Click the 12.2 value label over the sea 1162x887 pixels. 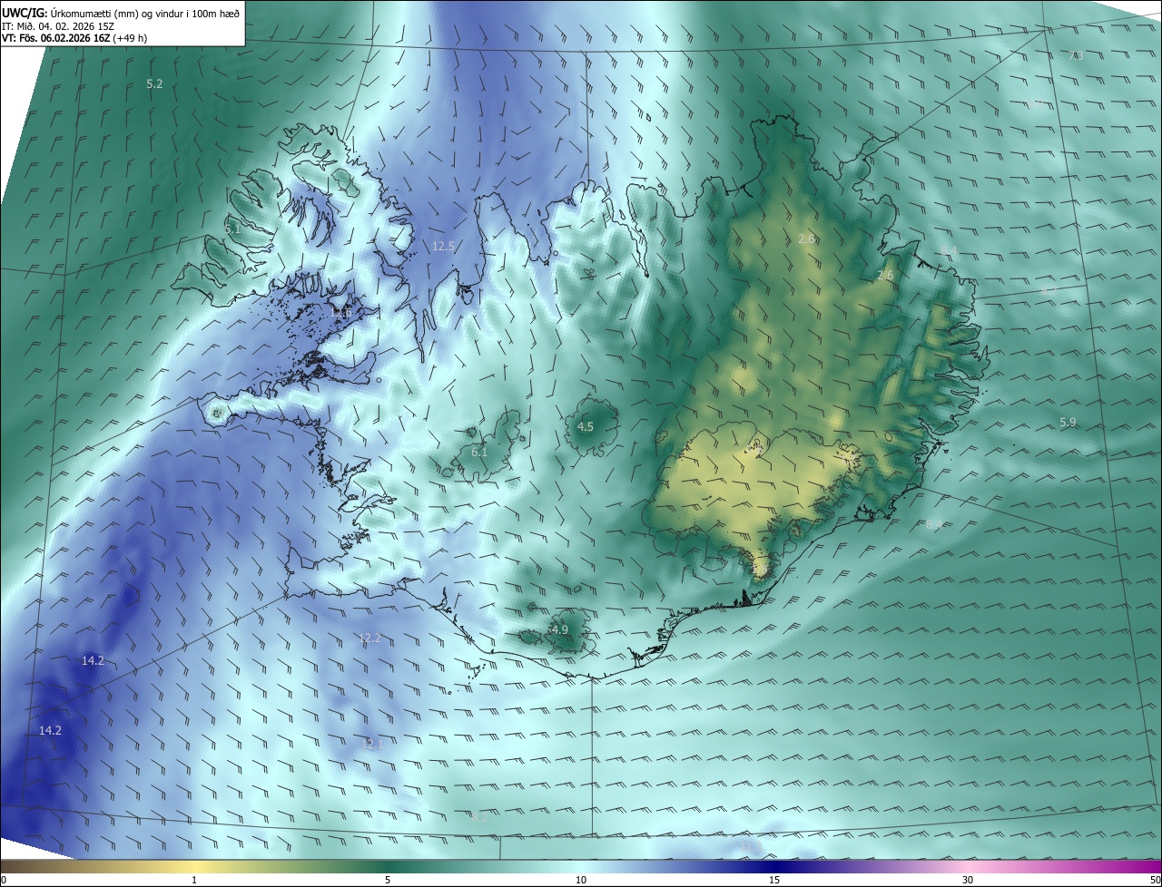tap(369, 638)
